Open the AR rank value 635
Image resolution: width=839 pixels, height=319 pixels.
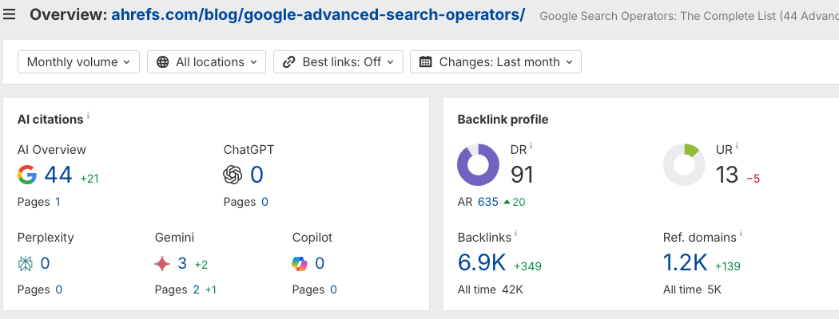point(488,202)
